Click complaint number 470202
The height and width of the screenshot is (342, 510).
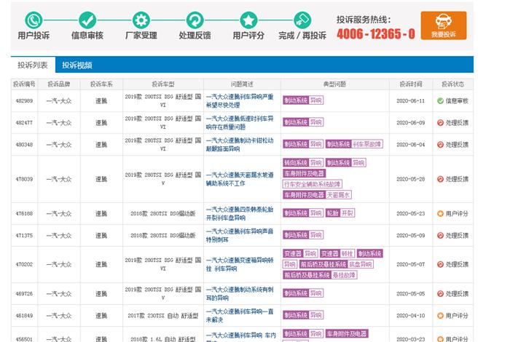point(24,264)
